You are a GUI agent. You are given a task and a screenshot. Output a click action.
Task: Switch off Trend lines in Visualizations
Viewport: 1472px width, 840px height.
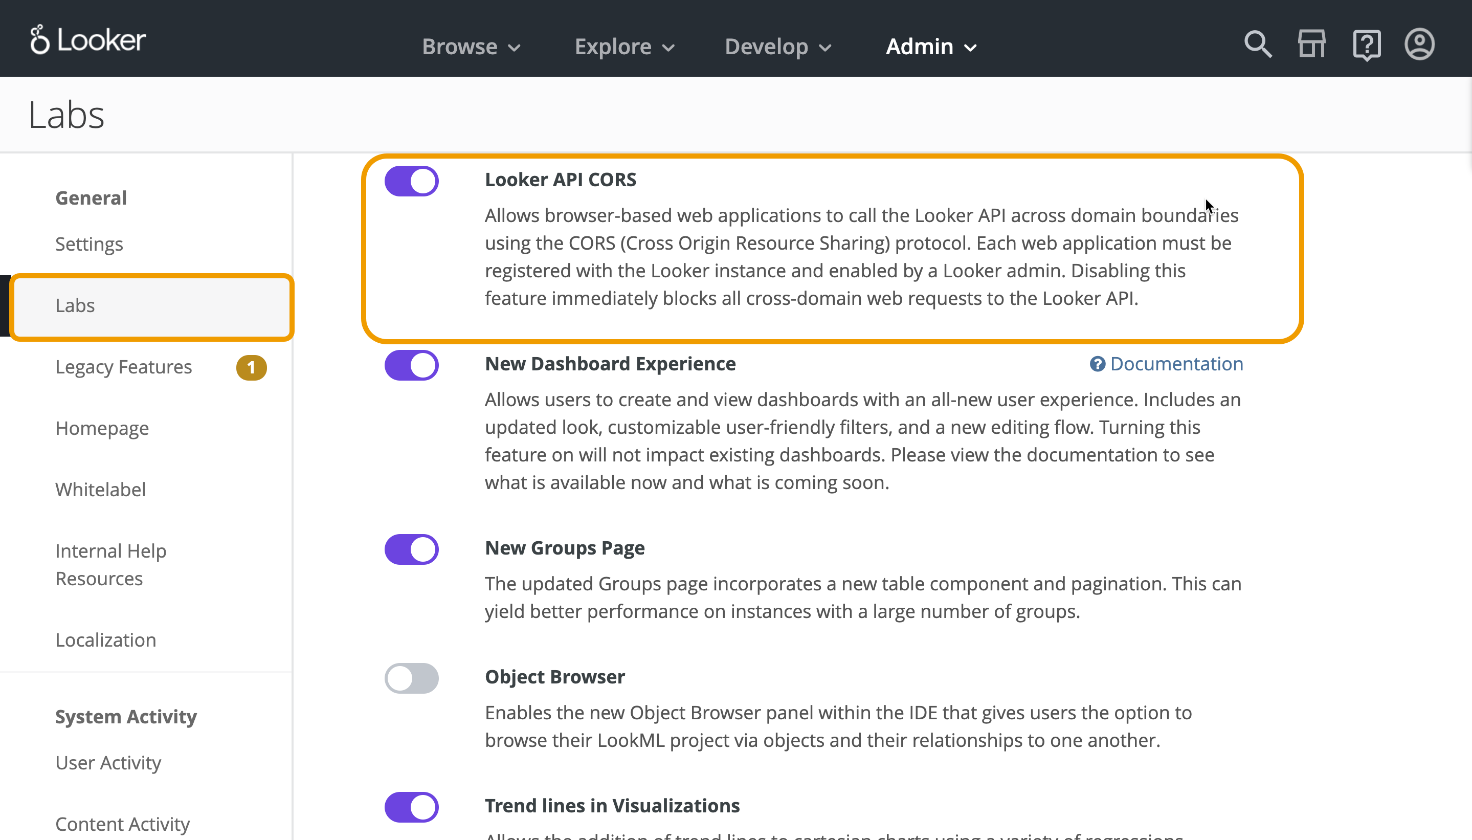click(x=412, y=807)
